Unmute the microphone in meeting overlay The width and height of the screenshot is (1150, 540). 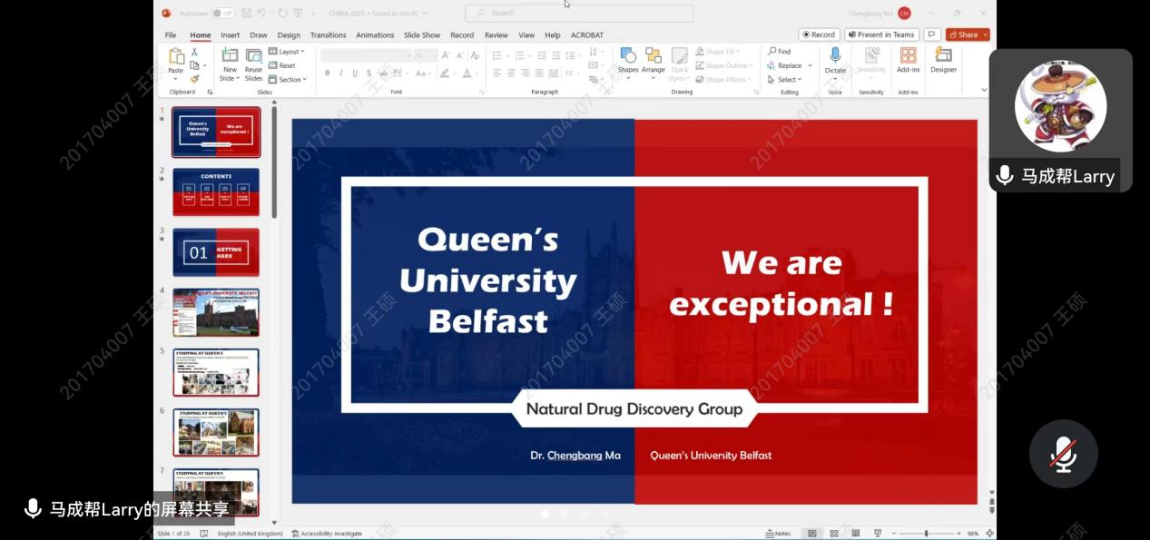[x=1063, y=454]
